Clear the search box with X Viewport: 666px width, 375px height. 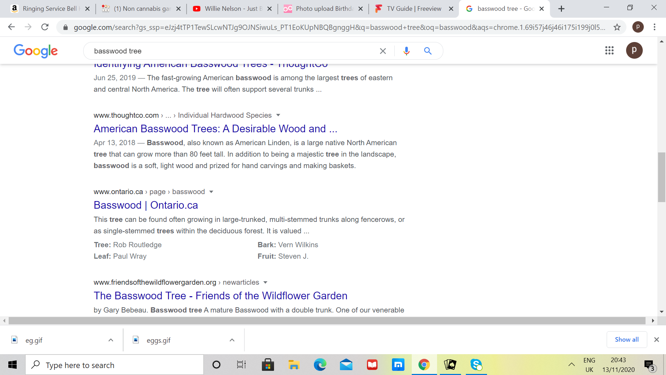383,51
